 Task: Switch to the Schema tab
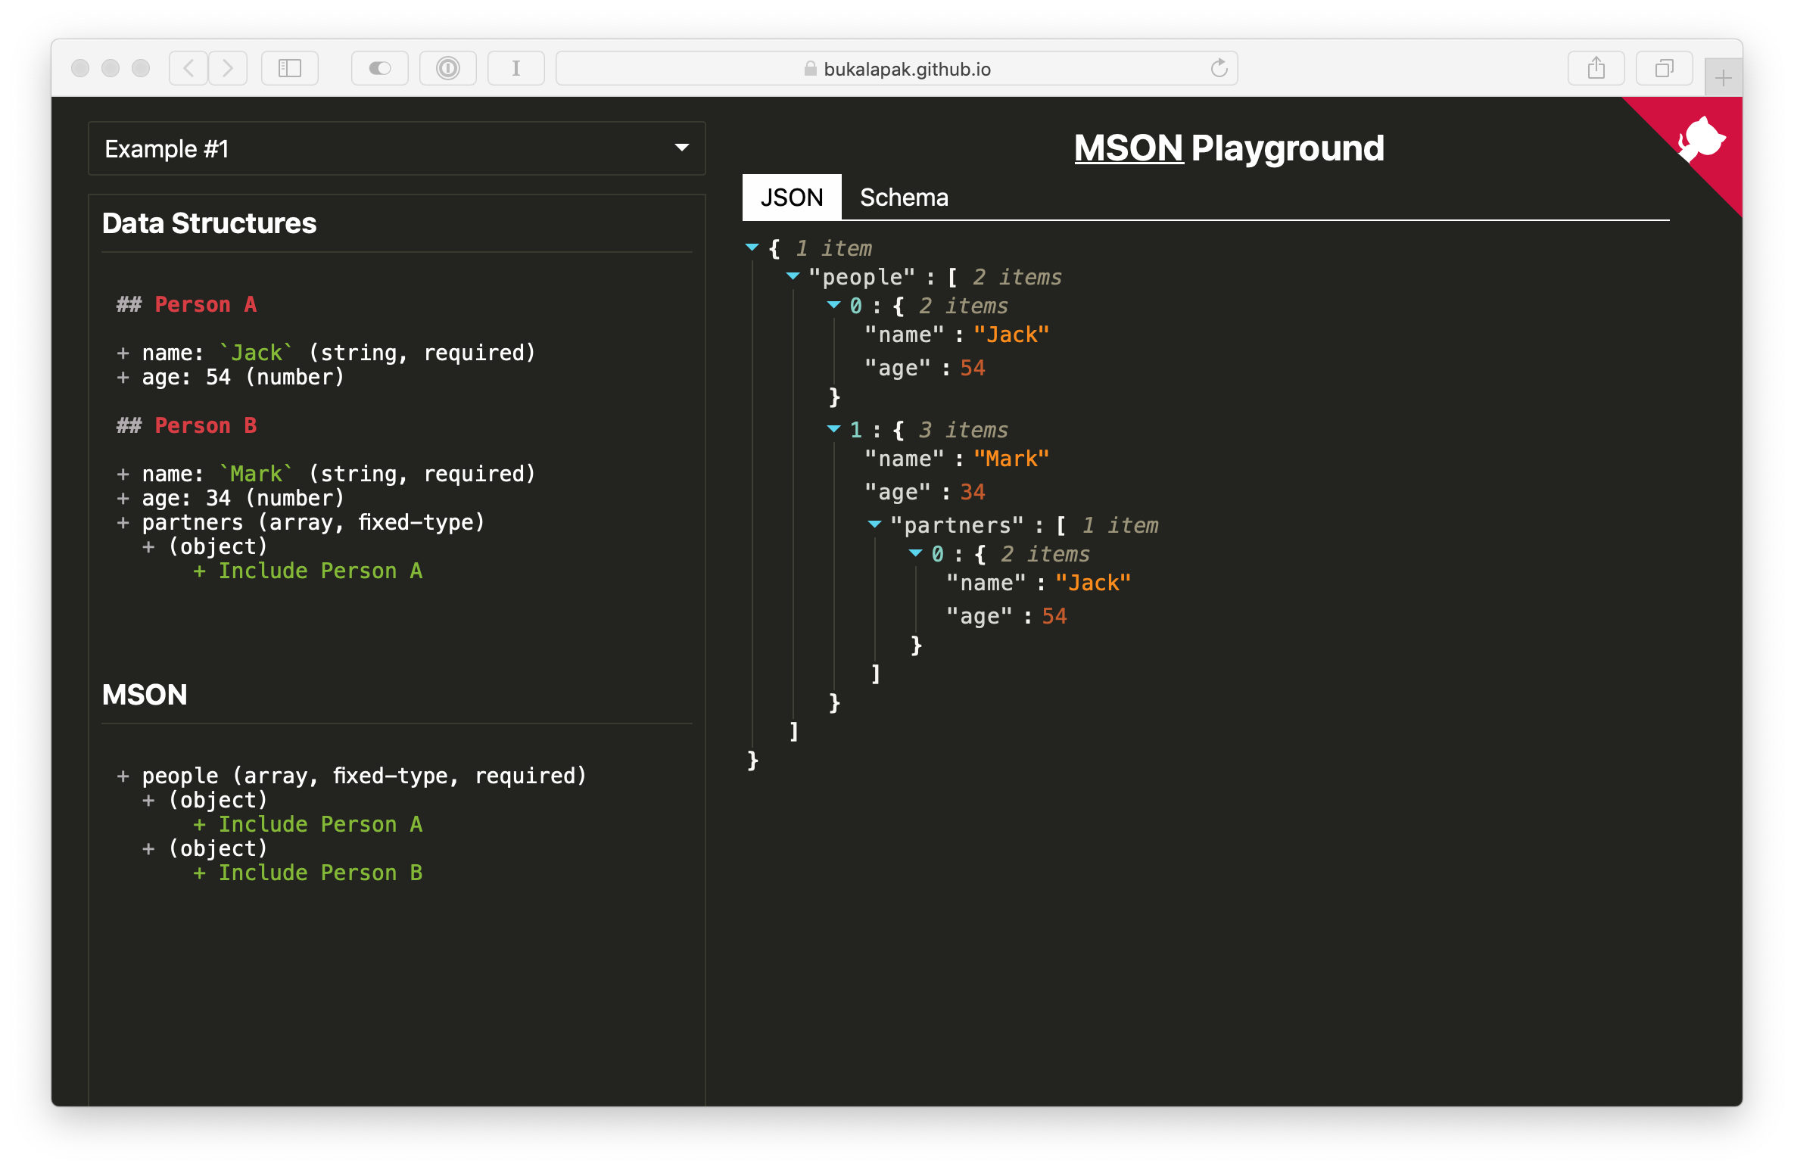(904, 198)
